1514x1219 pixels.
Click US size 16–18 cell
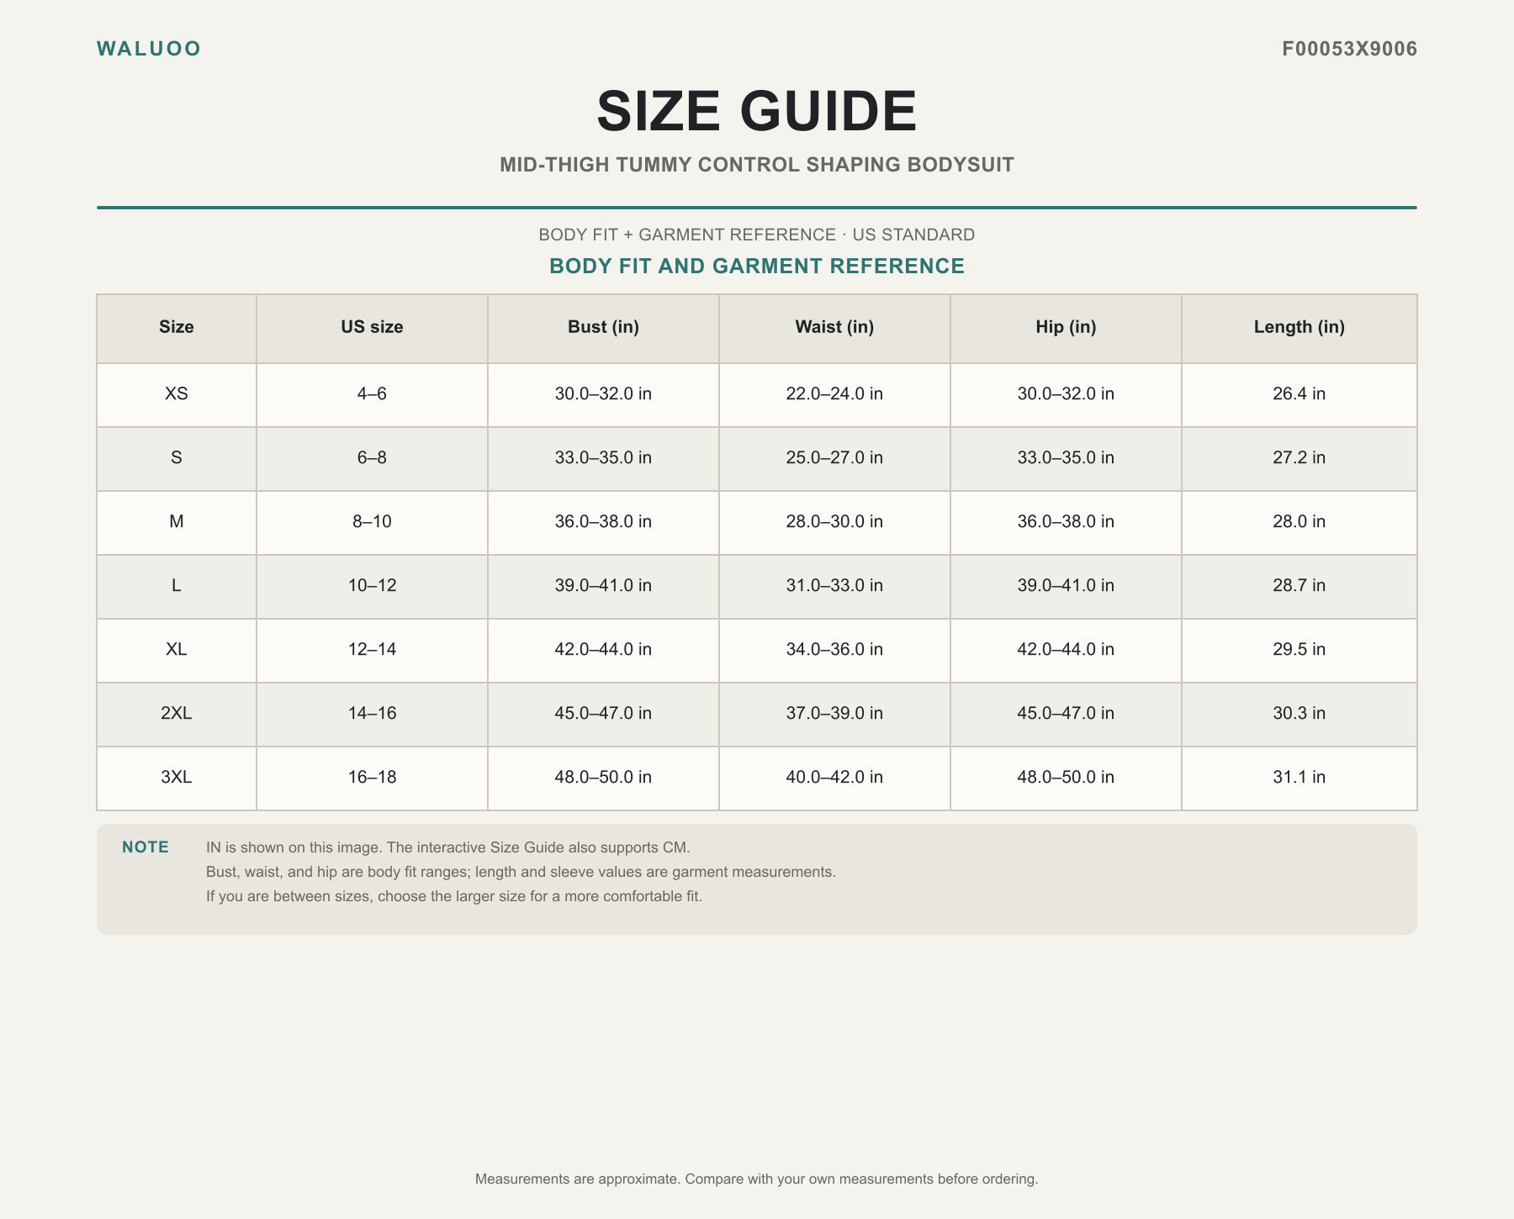pos(372,778)
